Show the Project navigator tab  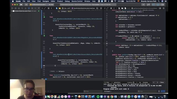click(x=12, y=8)
